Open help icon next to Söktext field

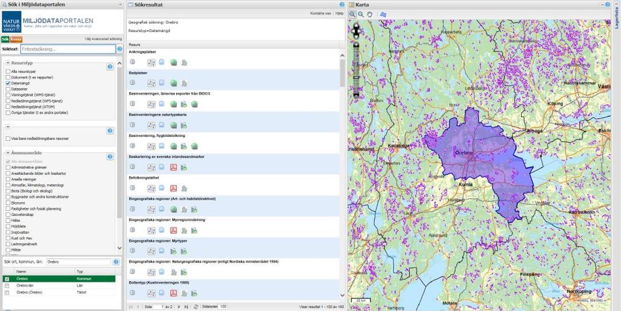pos(119,49)
